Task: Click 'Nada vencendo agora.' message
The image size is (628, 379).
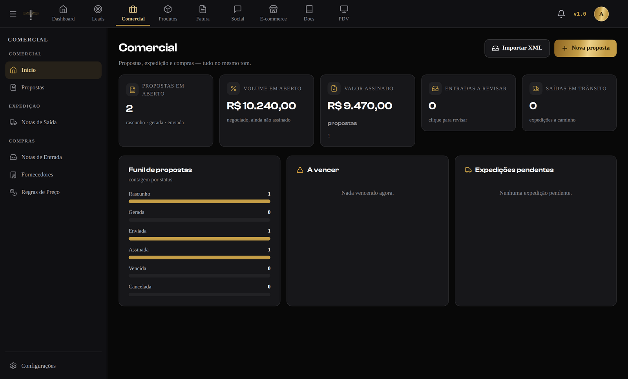Action: [x=367, y=193]
